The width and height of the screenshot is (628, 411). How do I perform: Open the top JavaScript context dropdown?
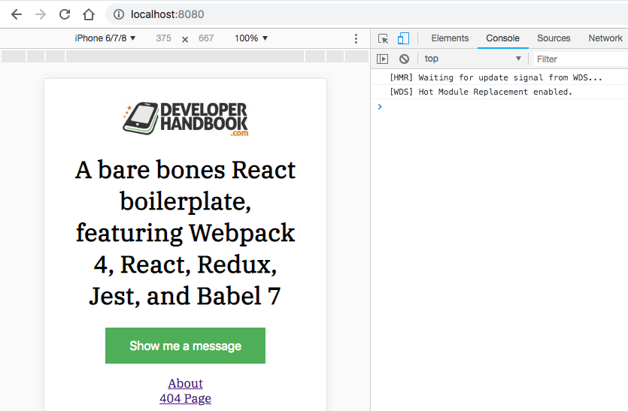472,59
